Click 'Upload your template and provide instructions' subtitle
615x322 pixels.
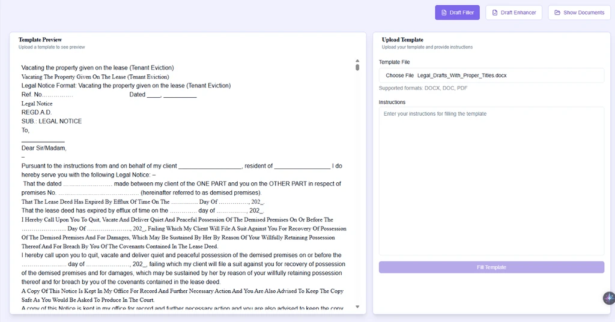click(x=427, y=47)
